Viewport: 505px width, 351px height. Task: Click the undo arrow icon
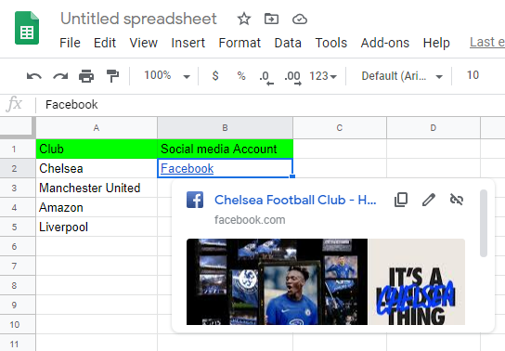[x=34, y=76]
